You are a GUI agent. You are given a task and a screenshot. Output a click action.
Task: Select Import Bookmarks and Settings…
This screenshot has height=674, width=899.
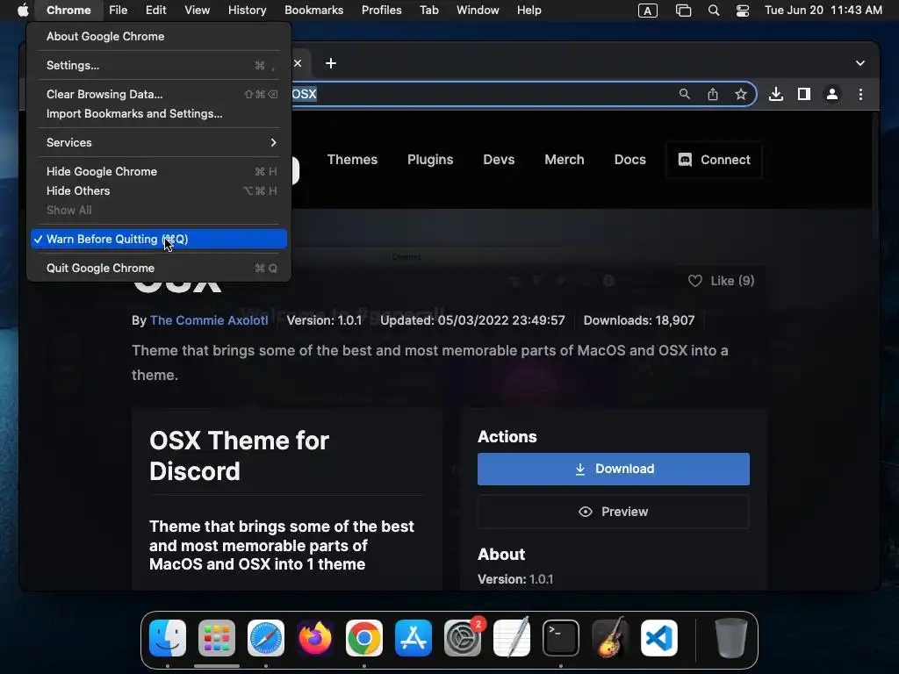[x=159, y=113]
